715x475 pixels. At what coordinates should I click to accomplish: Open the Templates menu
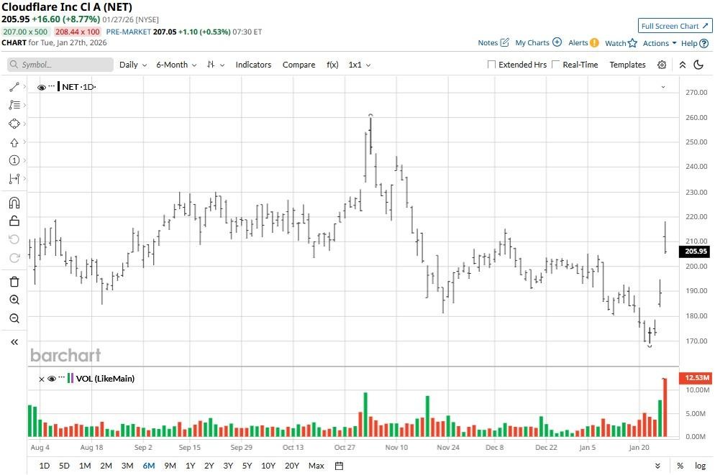[627, 65]
